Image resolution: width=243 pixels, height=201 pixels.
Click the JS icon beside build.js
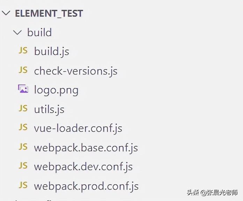click(23, 51)
